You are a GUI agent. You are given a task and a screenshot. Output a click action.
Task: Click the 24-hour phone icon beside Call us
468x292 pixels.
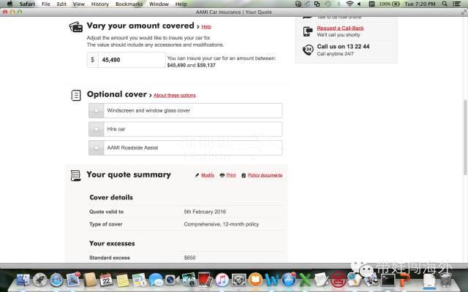coord(308,50)
